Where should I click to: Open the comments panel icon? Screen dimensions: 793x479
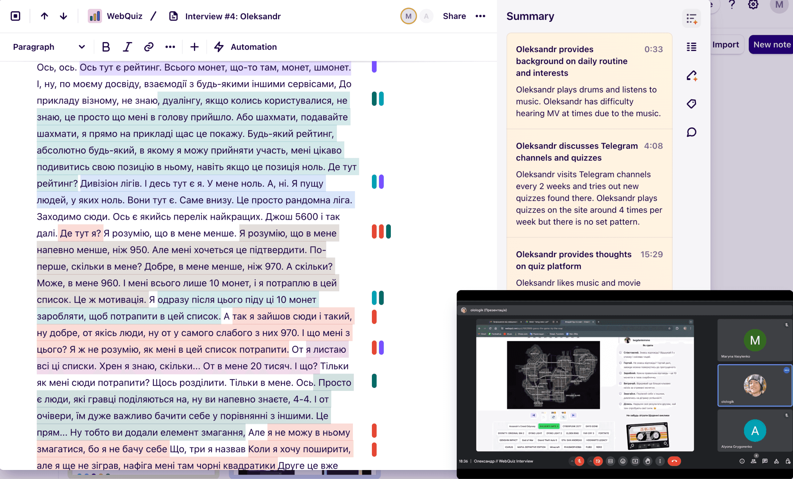pos(692,132)
